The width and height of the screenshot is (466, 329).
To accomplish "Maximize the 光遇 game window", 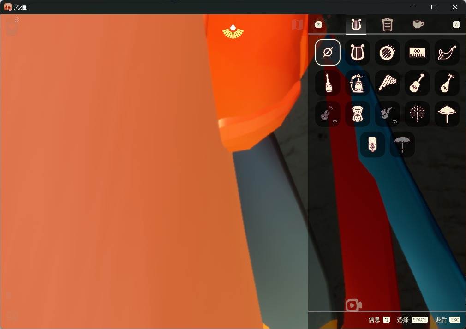I will [x=434, y=7].
